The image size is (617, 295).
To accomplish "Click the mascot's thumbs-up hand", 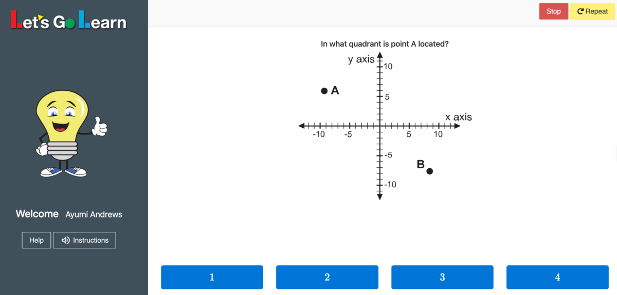I will tap(100, 126).
